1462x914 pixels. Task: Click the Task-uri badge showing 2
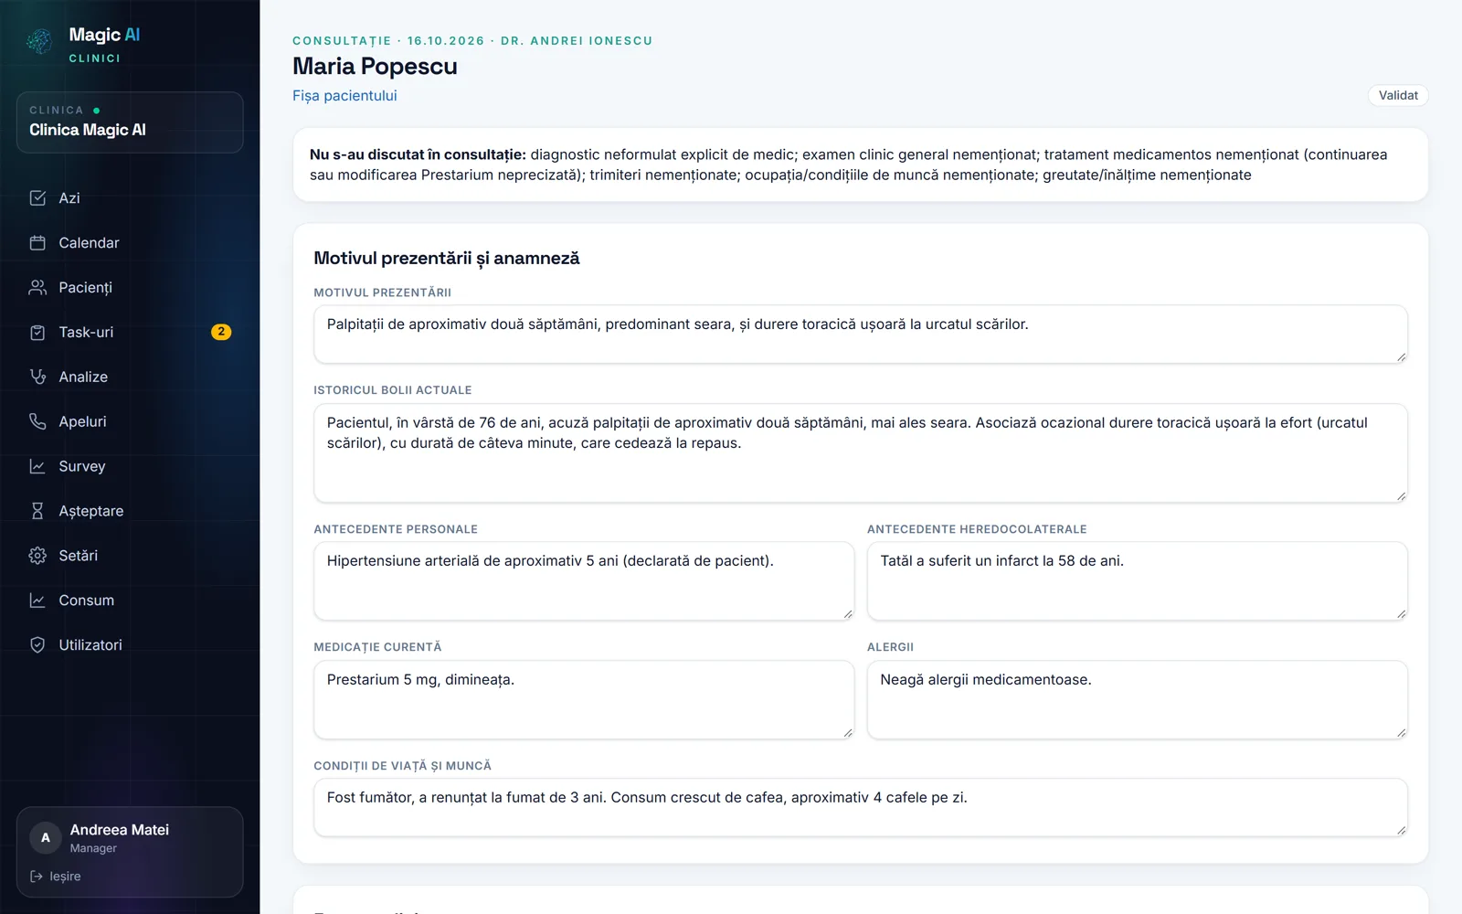[221, 332]
